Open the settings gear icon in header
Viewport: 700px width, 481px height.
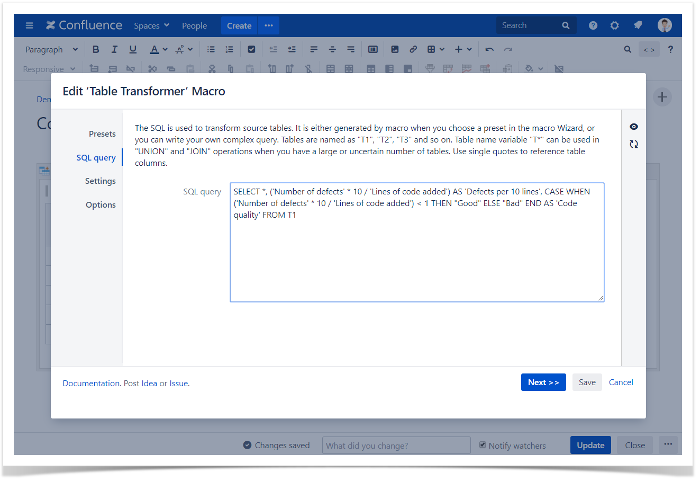pyautogui.click(x=614, y=25)
